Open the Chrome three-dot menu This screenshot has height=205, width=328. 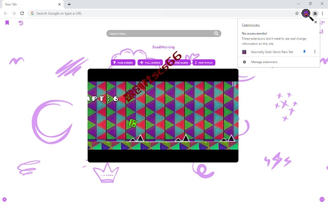tap(322, 13)
